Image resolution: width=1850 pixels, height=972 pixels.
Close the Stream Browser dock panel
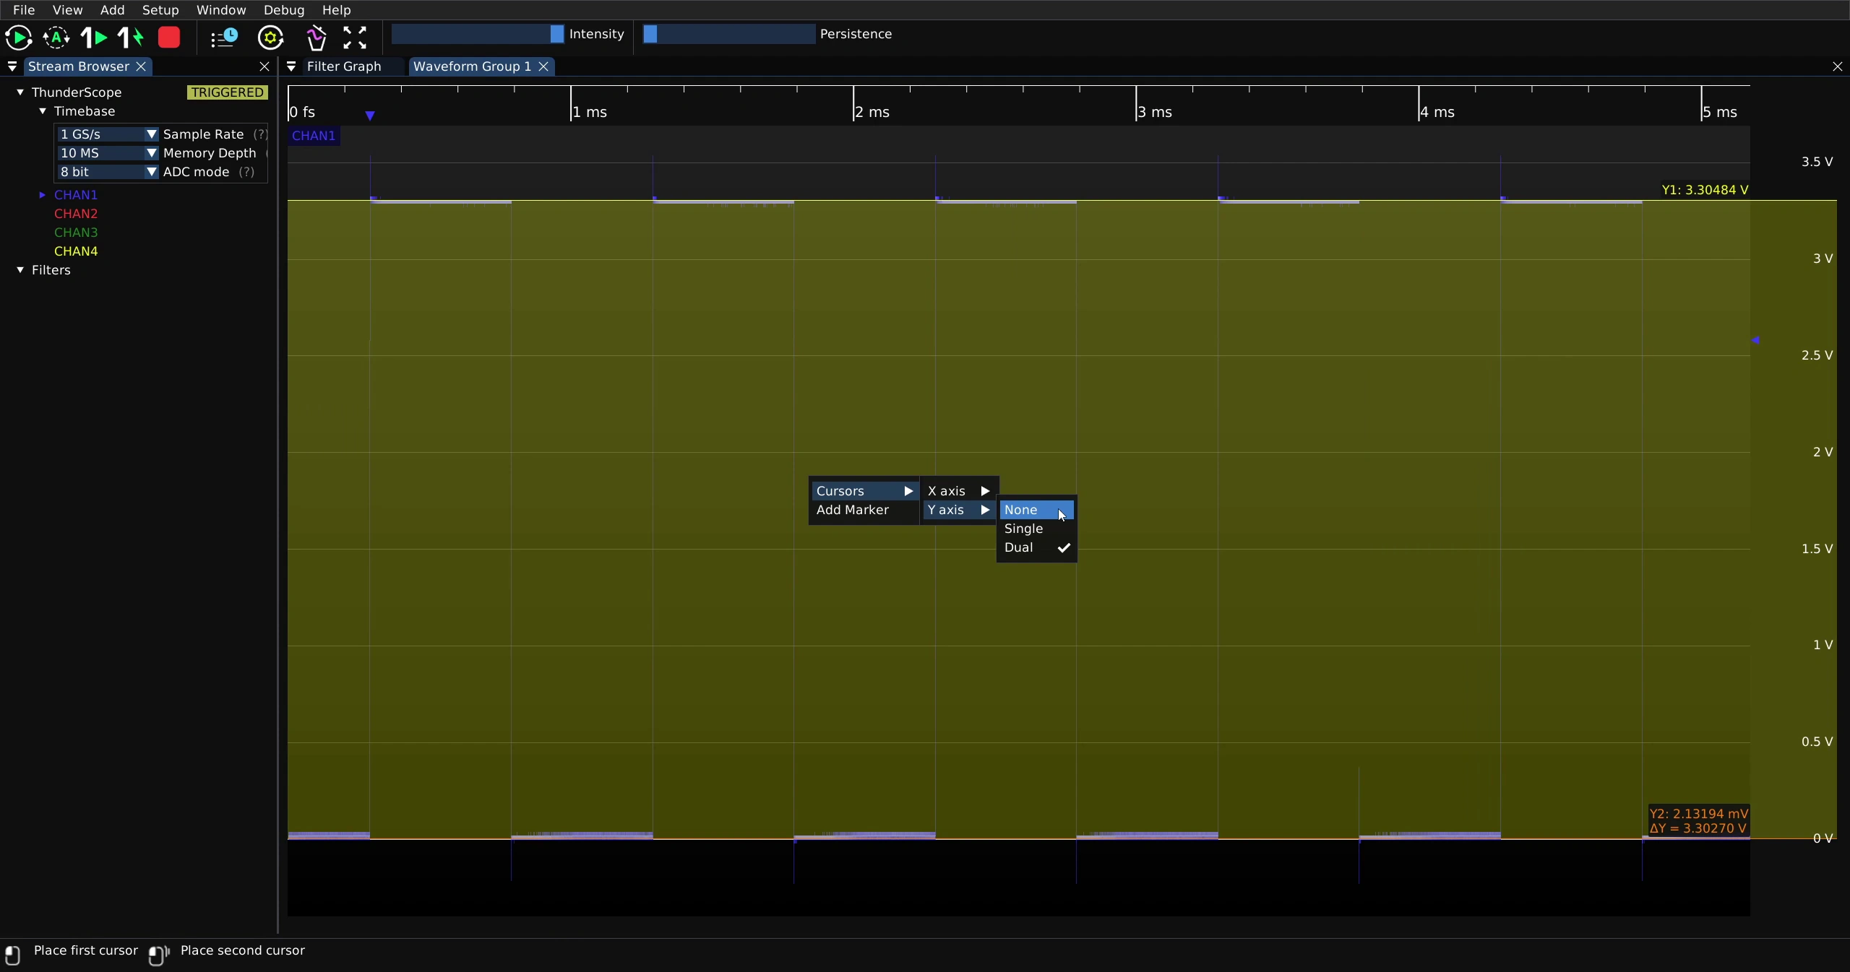point(264,66)
